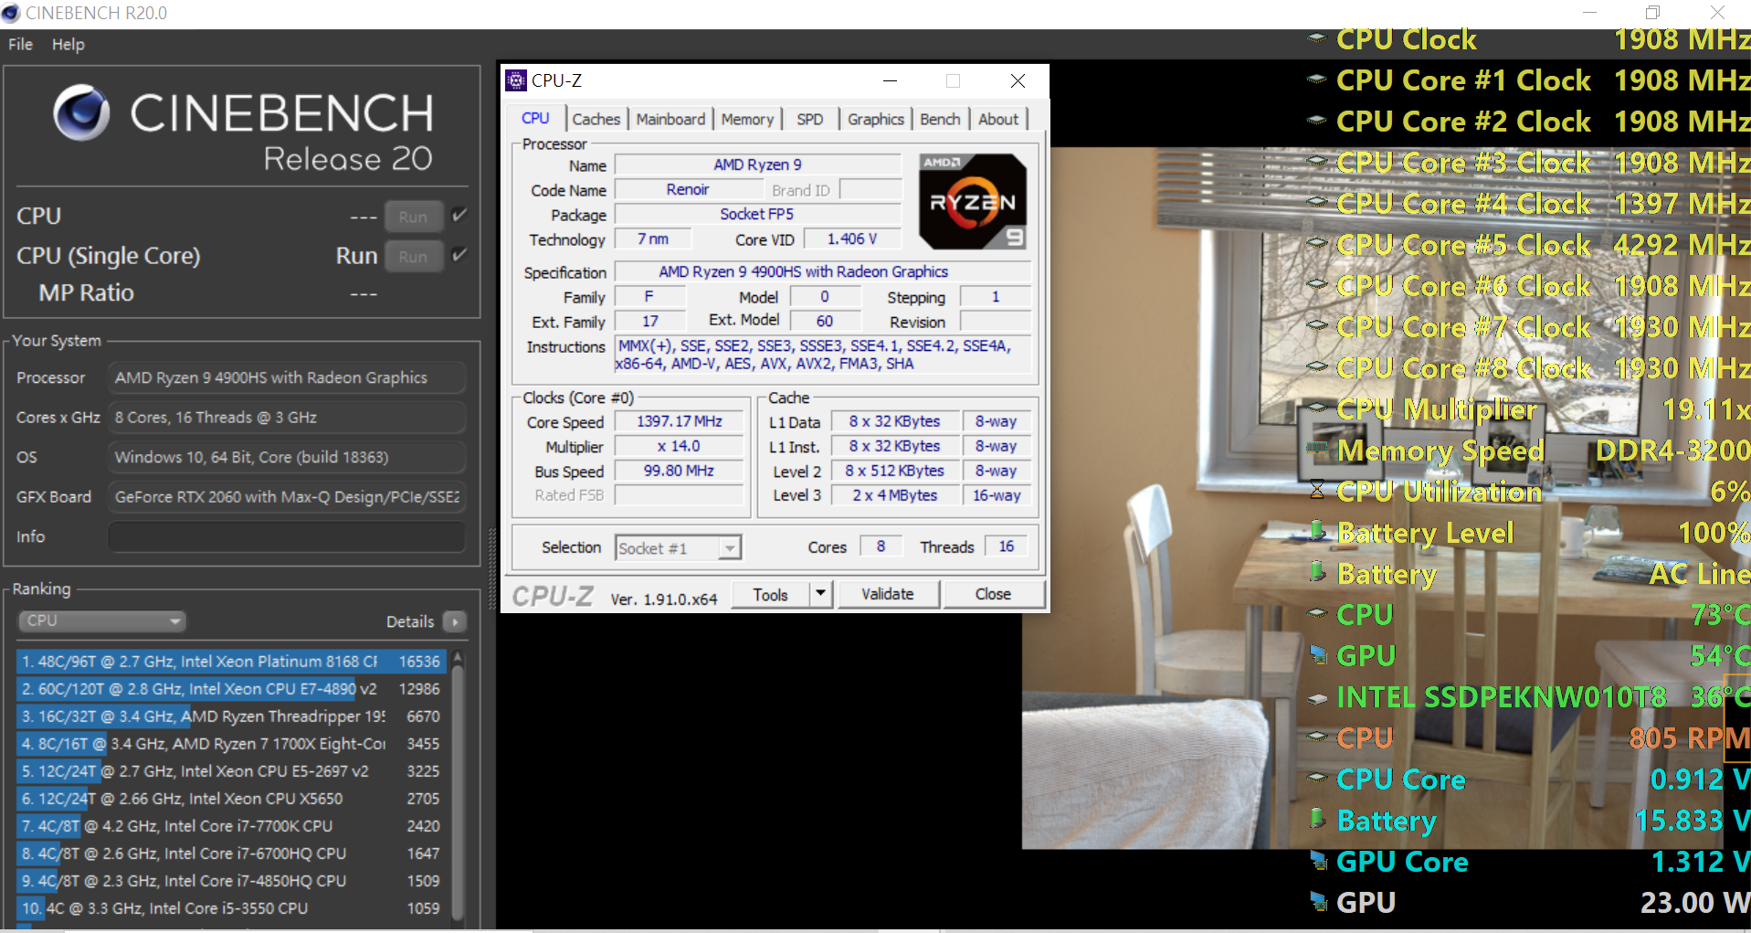Open the Socket #1 selection dropdown
Screen dimensions: 1751x933
677,548
